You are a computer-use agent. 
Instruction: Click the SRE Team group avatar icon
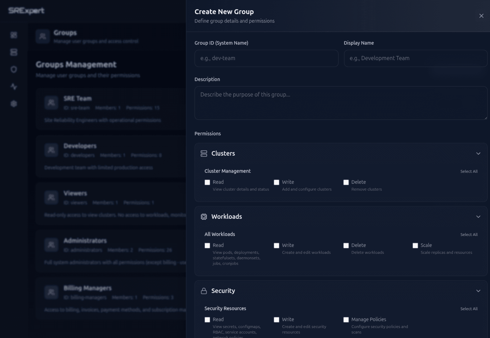tap(51, 103)
